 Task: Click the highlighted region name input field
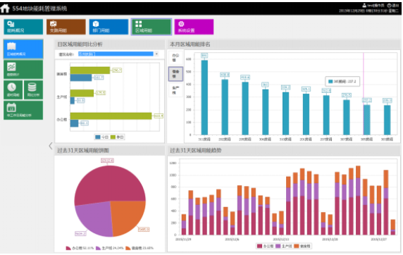pyautogui.click(x=116, y=54)
